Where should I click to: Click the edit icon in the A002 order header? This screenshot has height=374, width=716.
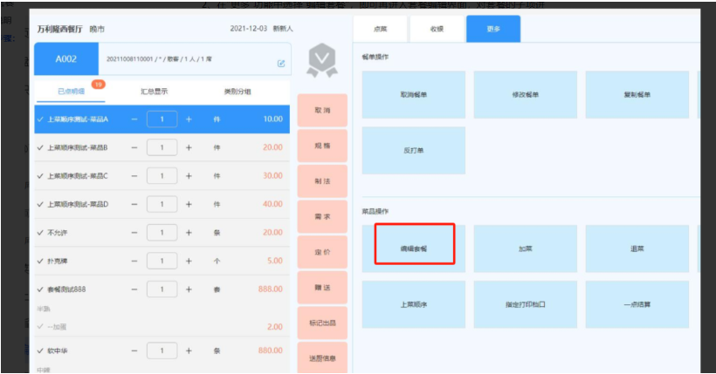(280, 64)
